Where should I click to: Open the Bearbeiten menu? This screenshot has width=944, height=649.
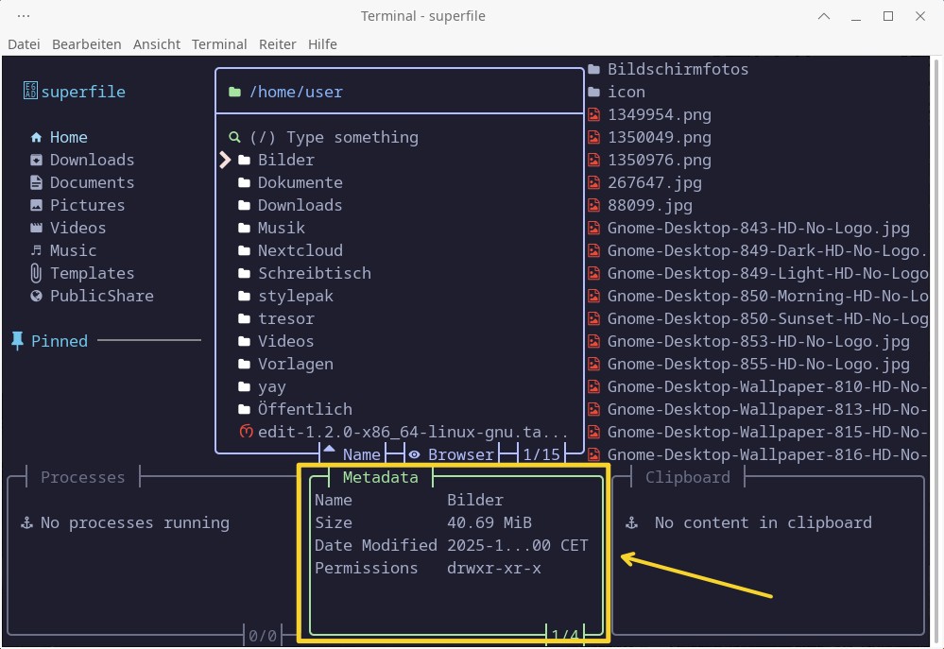(x=86, y=44)
